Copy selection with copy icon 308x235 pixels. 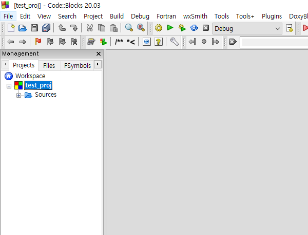(102, 28)
